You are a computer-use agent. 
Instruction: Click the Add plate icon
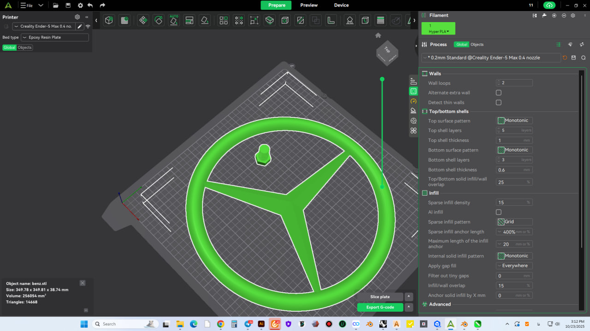pos(124,20)
